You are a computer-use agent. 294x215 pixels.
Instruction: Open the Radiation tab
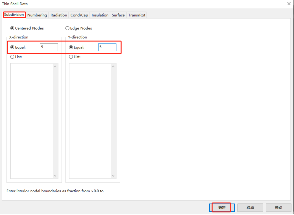[59, 15]
